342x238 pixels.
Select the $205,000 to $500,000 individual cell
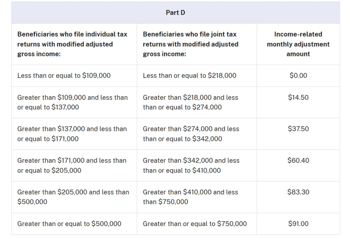pos(73,197)
